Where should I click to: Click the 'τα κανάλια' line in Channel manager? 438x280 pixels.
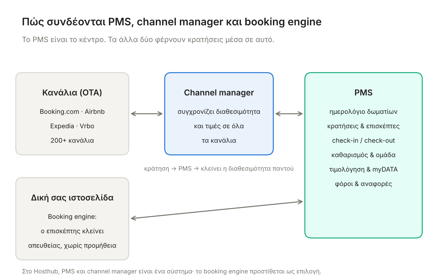click(x=219, y=141)
